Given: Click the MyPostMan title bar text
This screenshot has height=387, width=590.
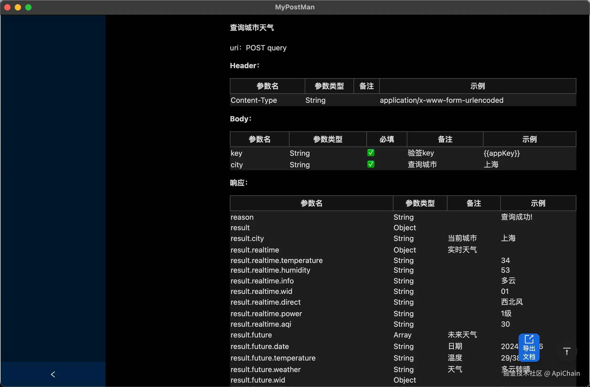Looking at the screenshot, I should 295,7.
